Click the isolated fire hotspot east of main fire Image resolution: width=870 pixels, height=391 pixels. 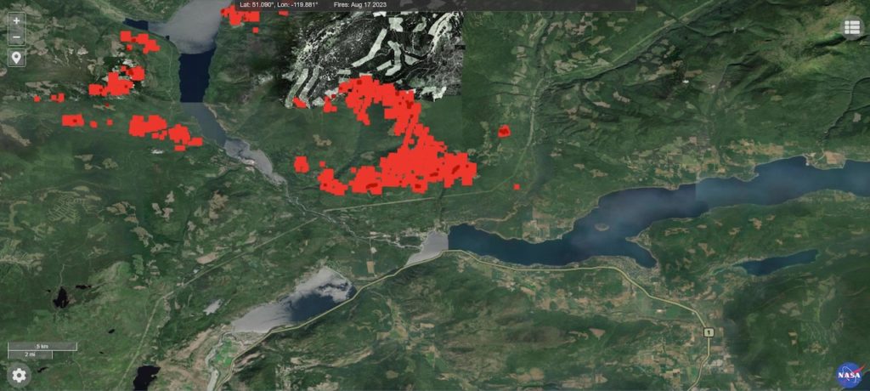click(504, 132)
